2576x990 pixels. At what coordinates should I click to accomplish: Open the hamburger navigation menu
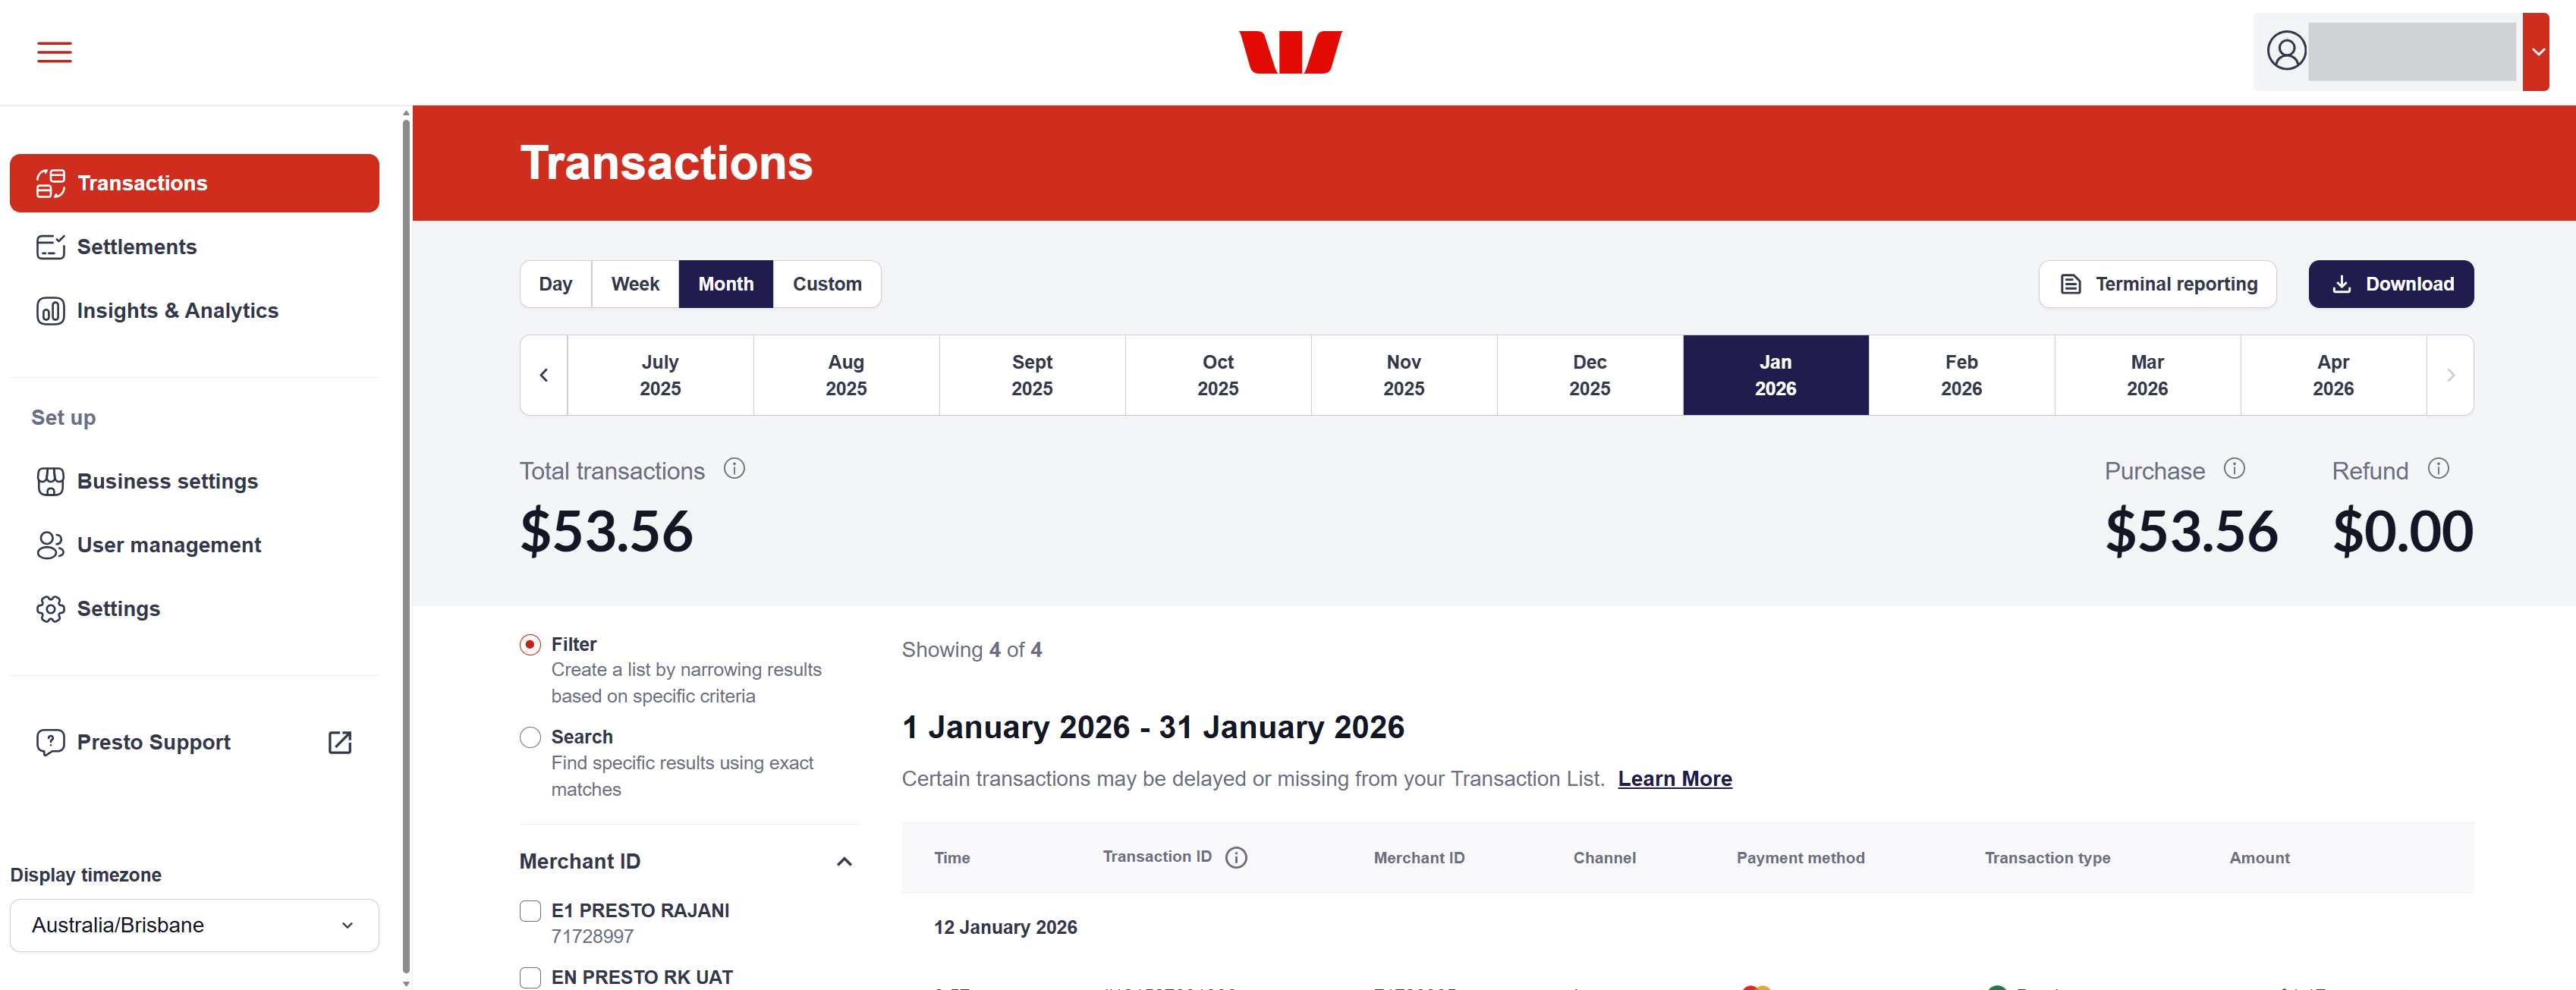click(x=54, y=52)
